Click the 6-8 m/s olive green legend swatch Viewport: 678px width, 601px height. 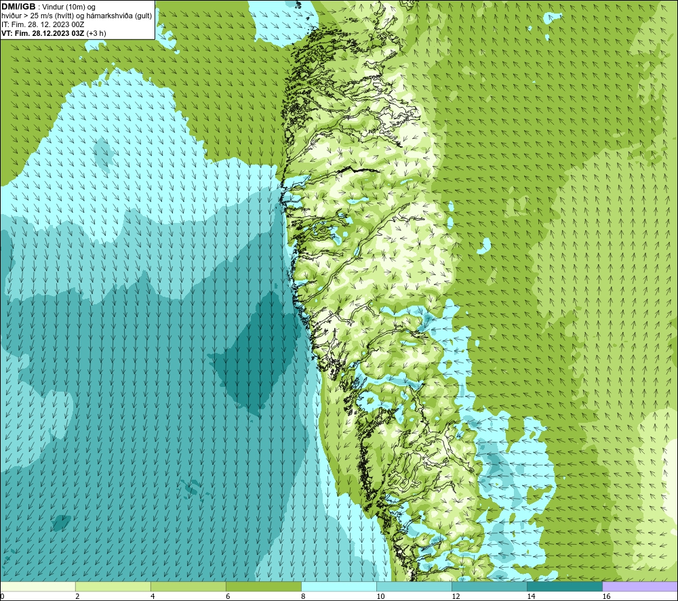[x=264, y=586]
